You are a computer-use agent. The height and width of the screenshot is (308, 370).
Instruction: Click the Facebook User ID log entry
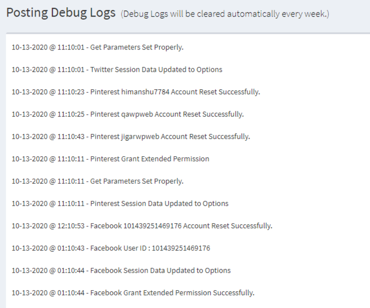coord(111,248)
